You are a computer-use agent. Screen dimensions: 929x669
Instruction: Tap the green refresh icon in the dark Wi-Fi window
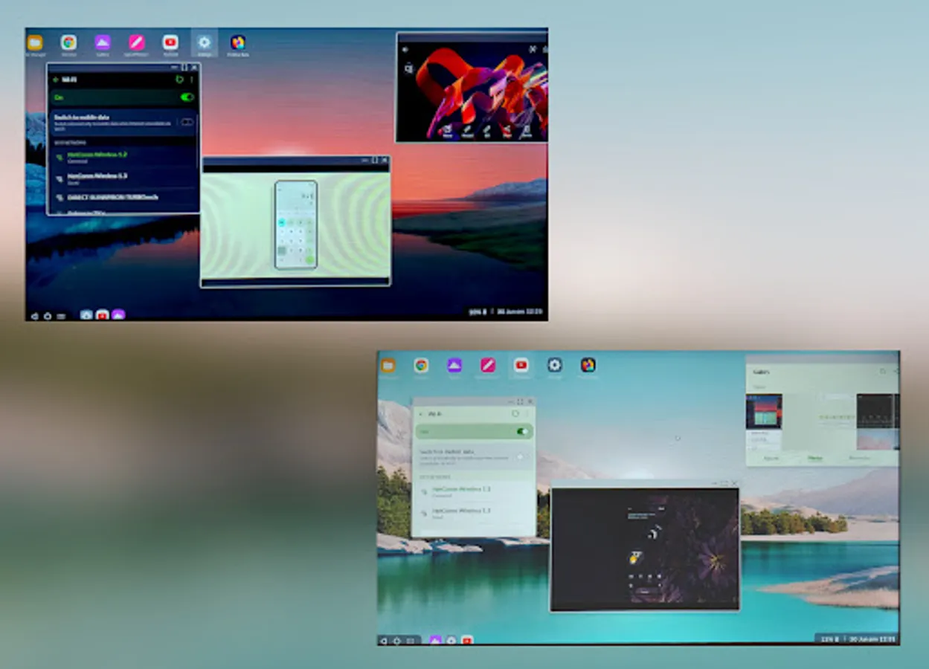(x=179, y=79)
